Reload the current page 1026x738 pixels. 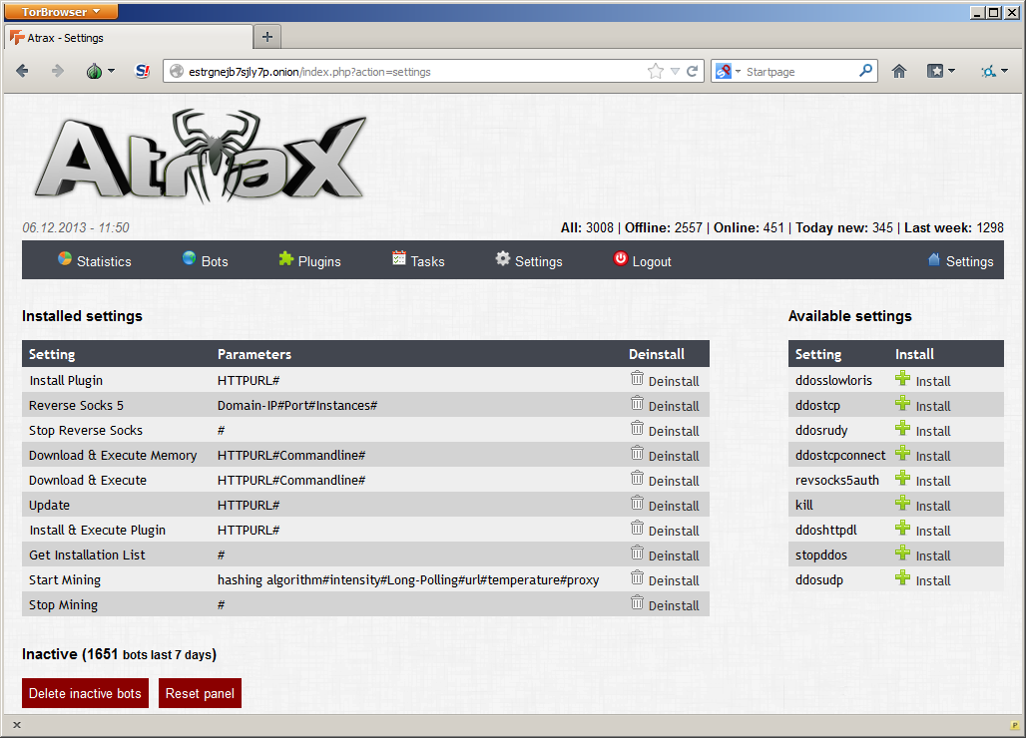click(692, 71)
